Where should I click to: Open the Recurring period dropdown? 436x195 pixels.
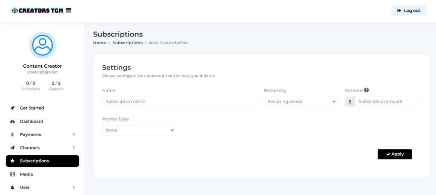click(x=302, y=101)
